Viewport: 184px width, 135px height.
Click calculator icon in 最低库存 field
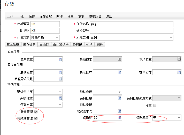(x=60, y=72)
